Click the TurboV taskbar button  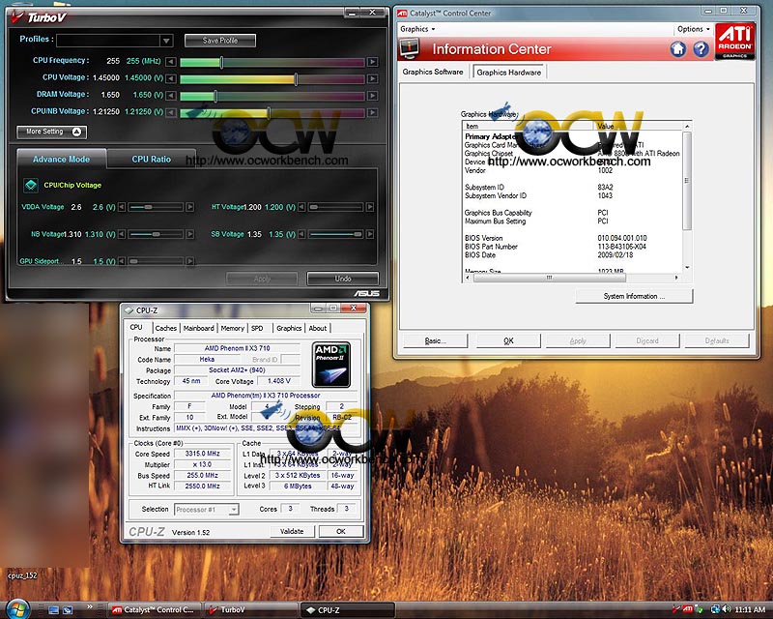click(251, 610)
